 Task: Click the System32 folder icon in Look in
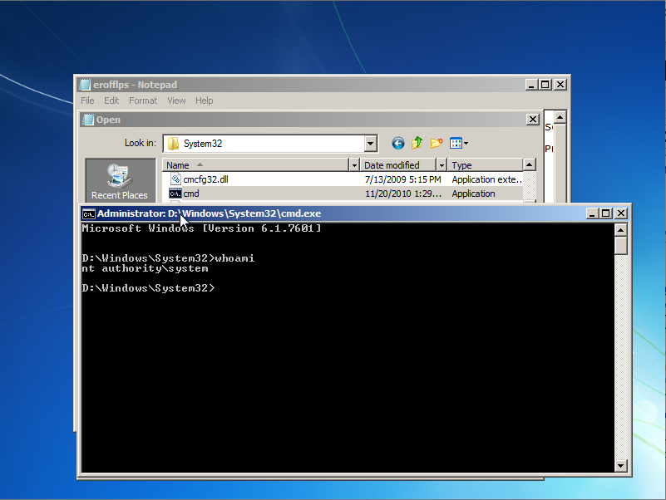[173, 144]
